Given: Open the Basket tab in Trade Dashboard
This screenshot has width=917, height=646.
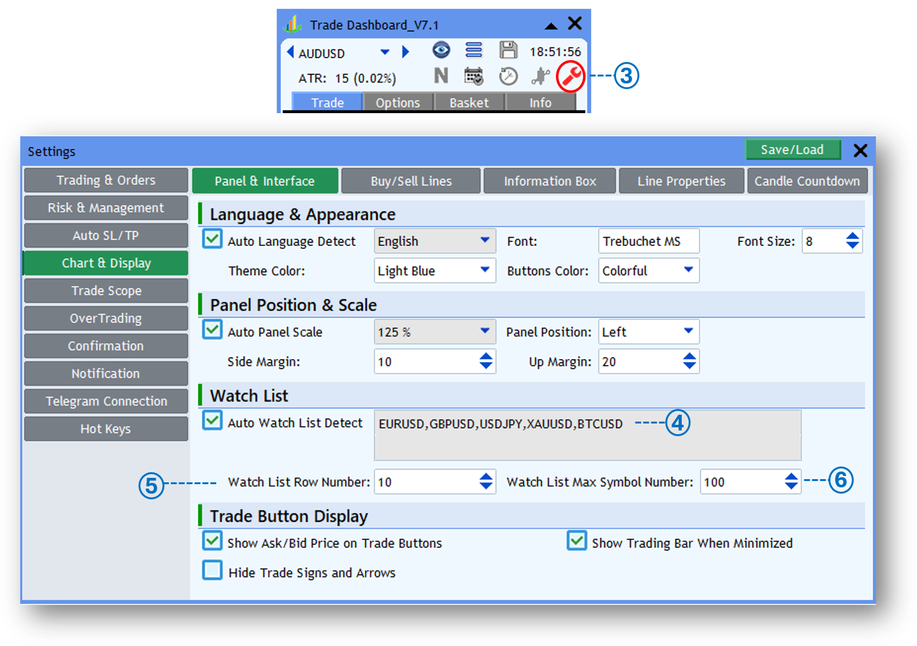Looking at the screenshot, I should (469, 102).
